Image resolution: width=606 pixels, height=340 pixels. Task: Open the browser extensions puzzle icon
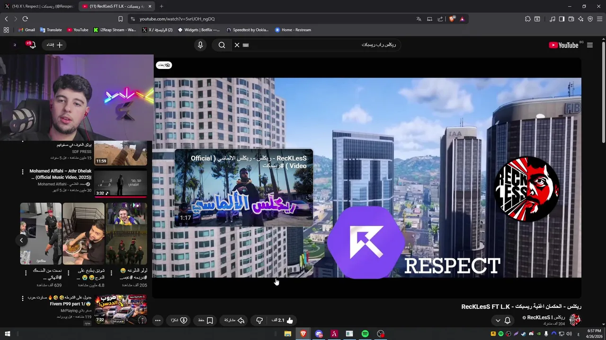(x=528, y=19)
